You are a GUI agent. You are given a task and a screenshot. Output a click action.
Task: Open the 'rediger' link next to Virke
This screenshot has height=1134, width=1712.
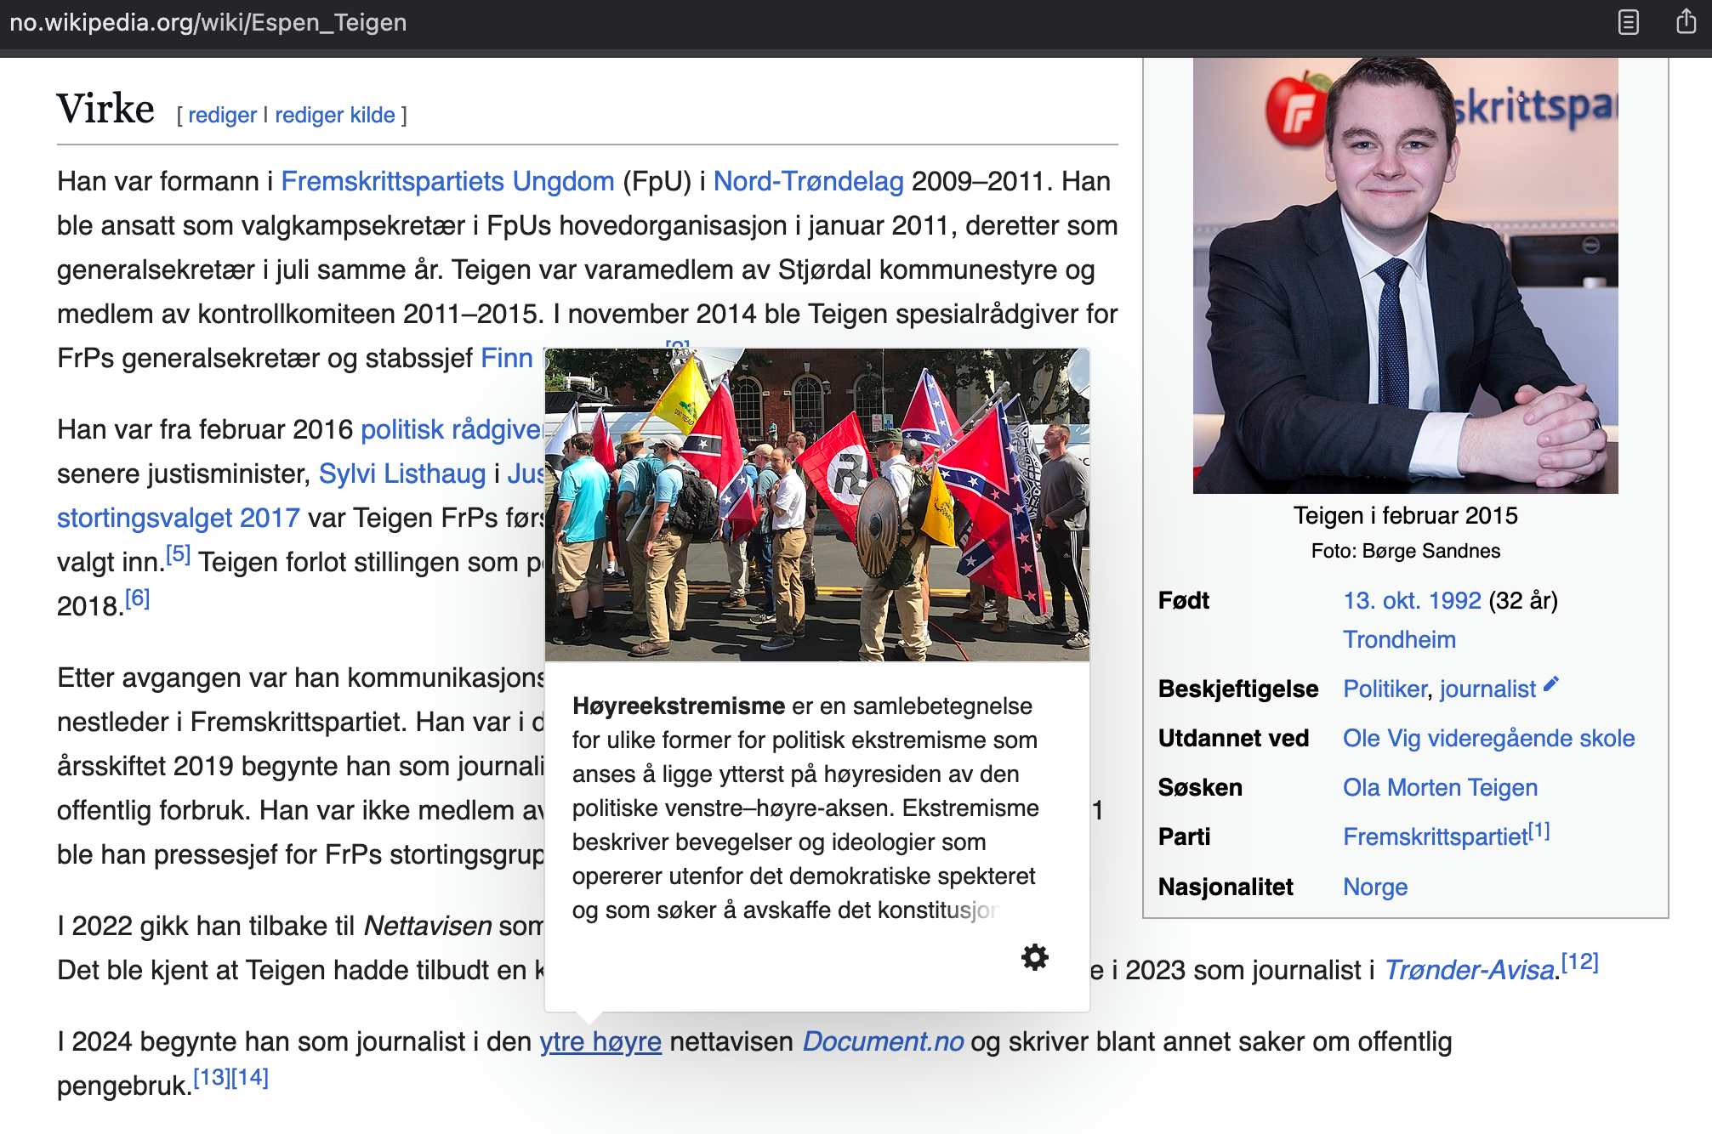(223, 115)
